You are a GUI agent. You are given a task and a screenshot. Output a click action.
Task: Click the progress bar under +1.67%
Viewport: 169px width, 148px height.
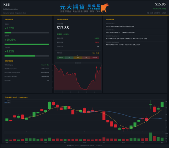pyautogui.click(x=27, y=33)
